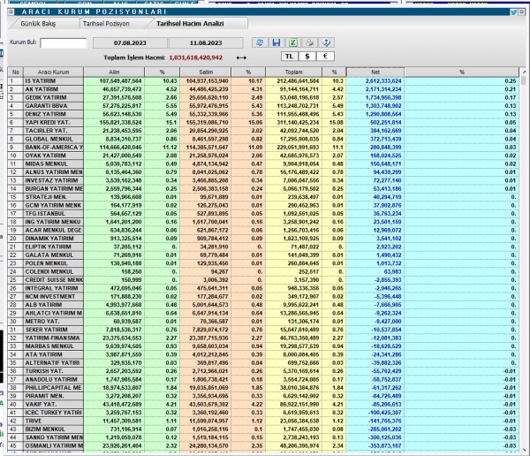Click total volume value 1,031,618,420,942
The width and height of the screenshot is (530, 456).
click(x=196, y=57)
